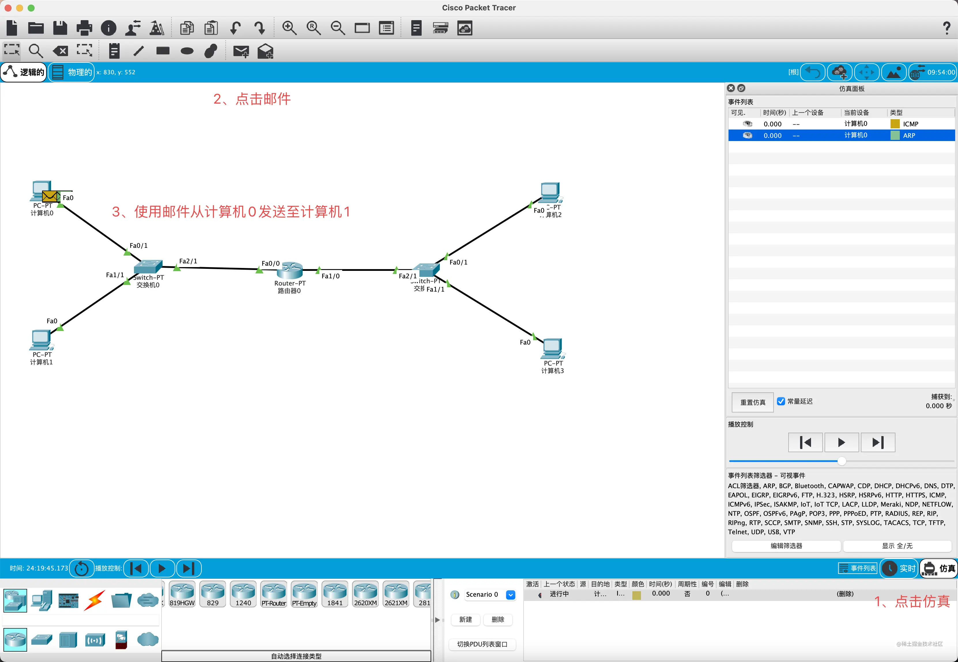958x662 pixels.
Task: Zoom in on the workspace
Action: tap(289, 28)
